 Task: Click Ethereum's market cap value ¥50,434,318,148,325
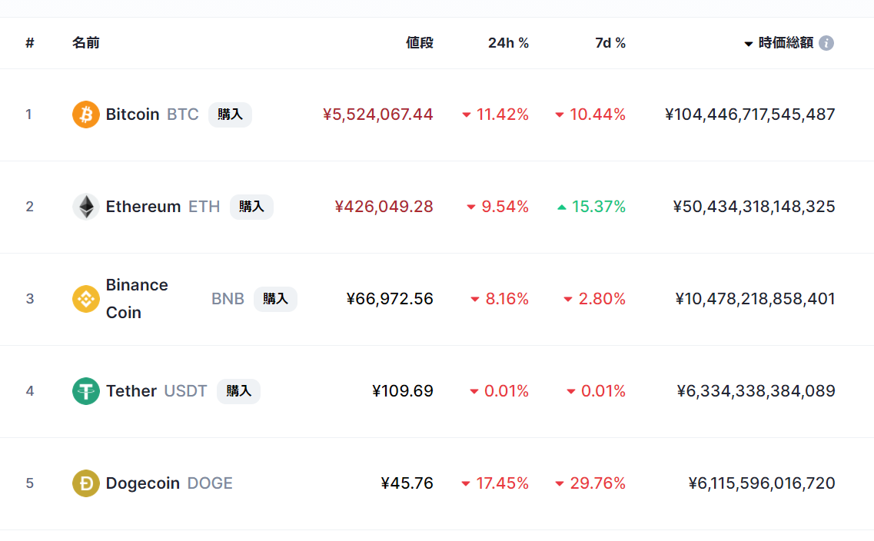click(x=755, y=206)
